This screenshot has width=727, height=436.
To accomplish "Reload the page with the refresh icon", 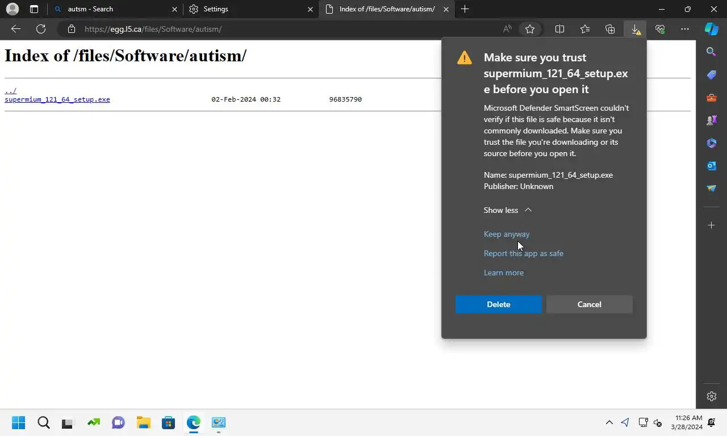I will [x=41, y=29].
